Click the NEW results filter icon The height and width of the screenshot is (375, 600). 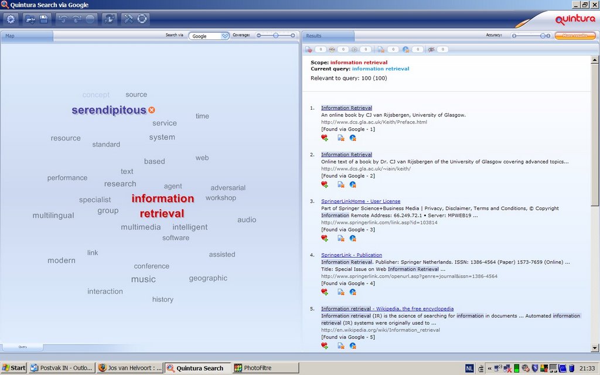point(332,49)
